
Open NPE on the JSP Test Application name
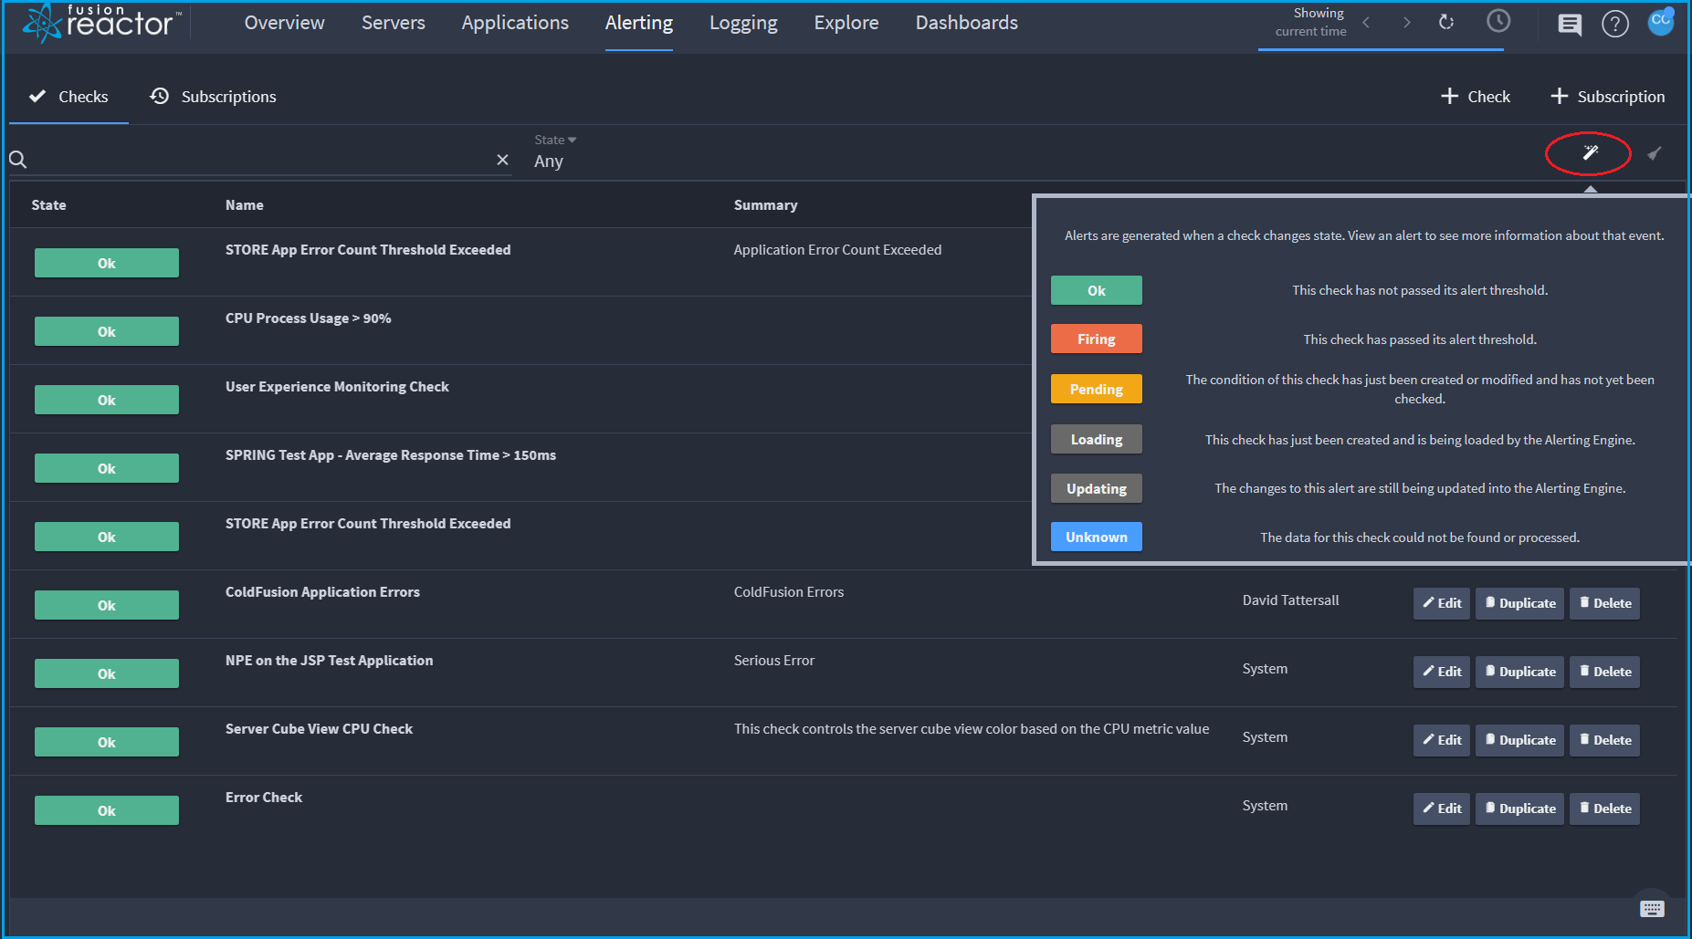[329, 661]
